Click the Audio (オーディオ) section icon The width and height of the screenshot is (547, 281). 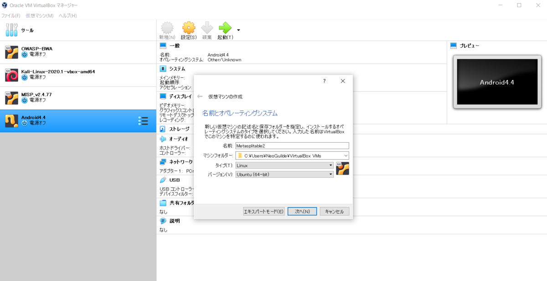163,139
